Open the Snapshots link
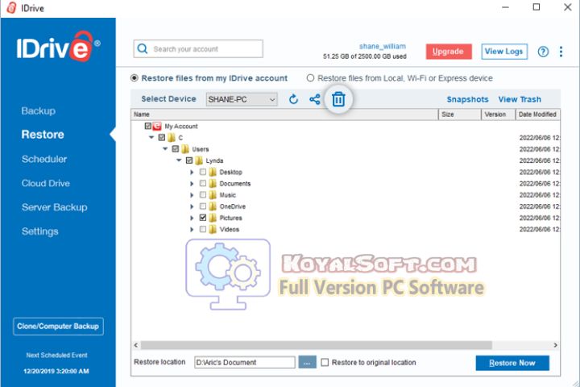 tap(467, 99)
